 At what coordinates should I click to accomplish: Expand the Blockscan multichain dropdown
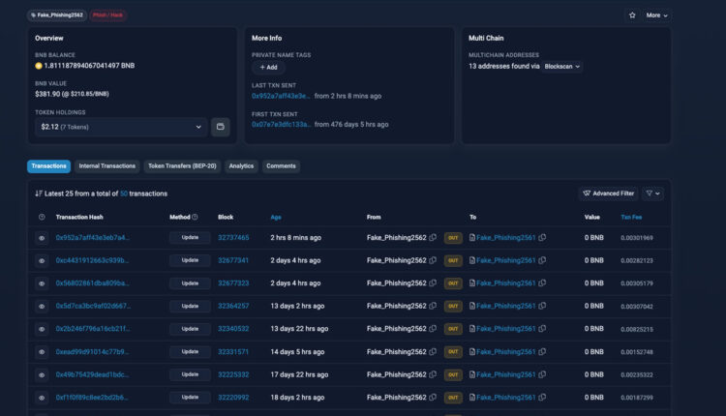click(x=561, y=67)
